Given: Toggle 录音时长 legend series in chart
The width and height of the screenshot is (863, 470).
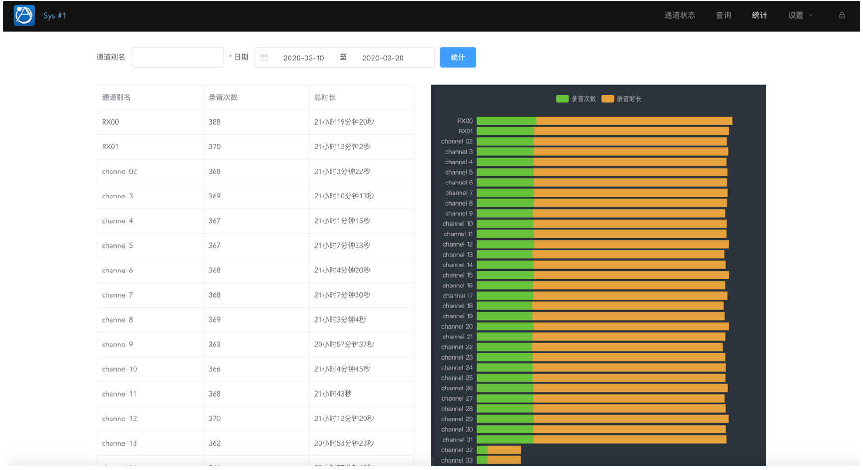Looking at the screenshot, I should click(621, 99).
